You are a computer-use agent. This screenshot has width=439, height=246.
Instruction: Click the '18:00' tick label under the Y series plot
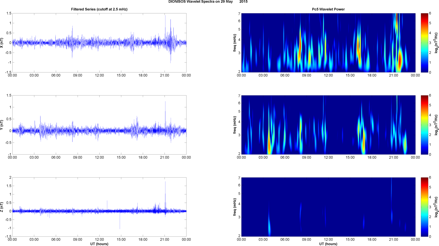pos(143,158)
